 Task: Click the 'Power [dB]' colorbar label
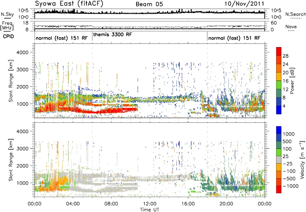(292, 81)
